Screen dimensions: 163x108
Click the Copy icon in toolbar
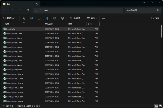click(x=32, y=18)
